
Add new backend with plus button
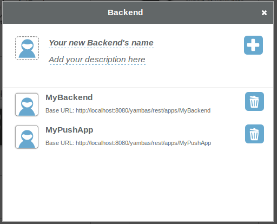coord(253,45)
